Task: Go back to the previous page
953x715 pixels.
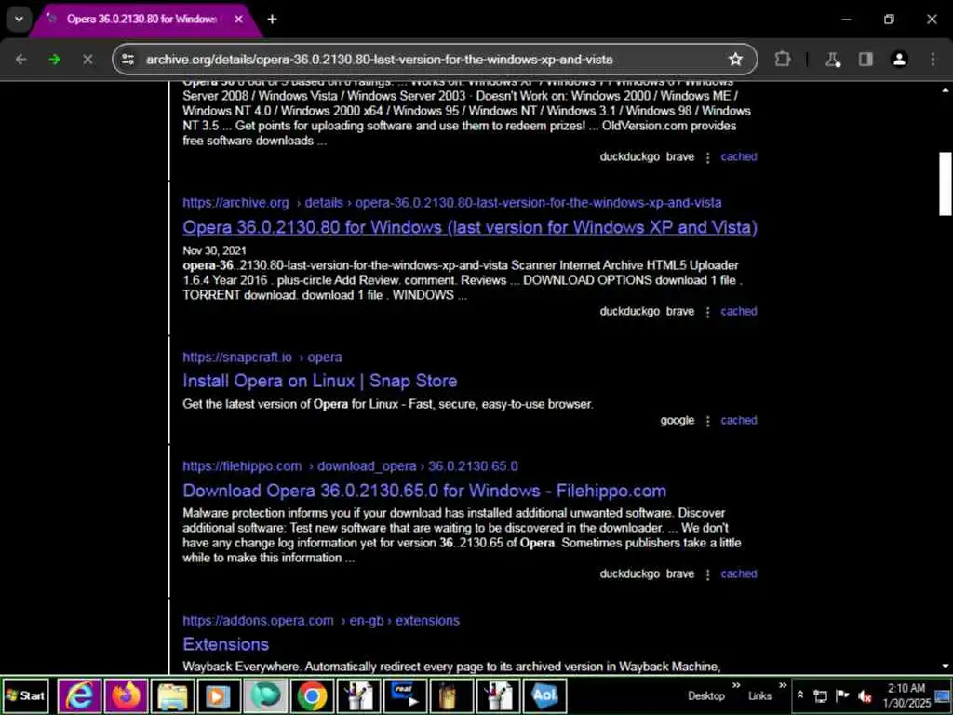Action: (21, 59)
